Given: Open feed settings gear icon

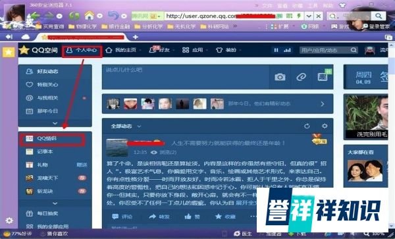Looking at the screenshot, I should point(325,126).
